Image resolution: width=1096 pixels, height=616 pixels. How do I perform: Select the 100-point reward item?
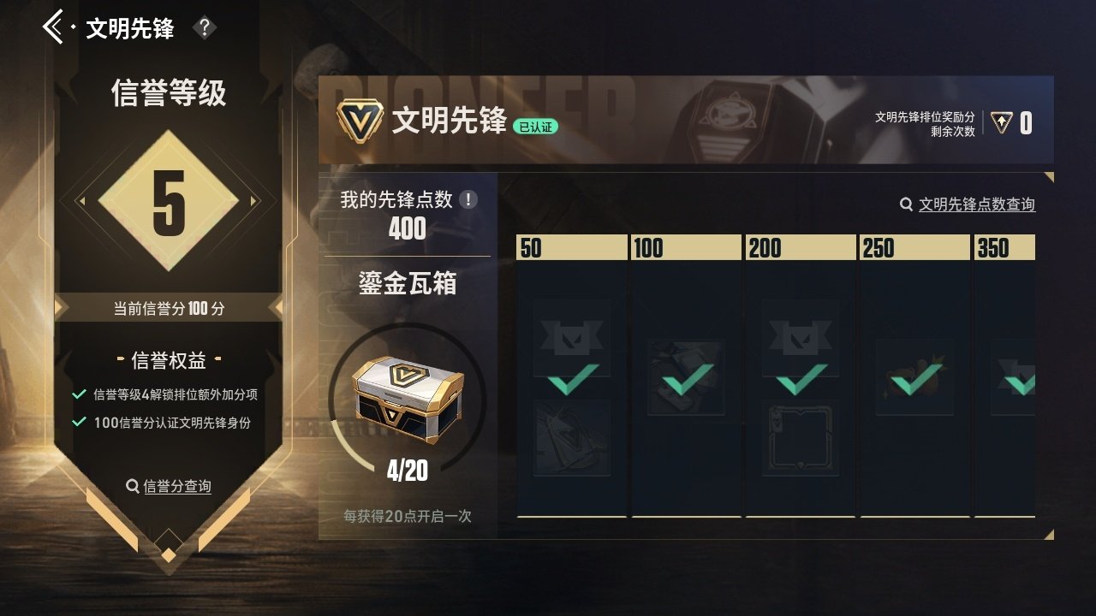(687, 377)
